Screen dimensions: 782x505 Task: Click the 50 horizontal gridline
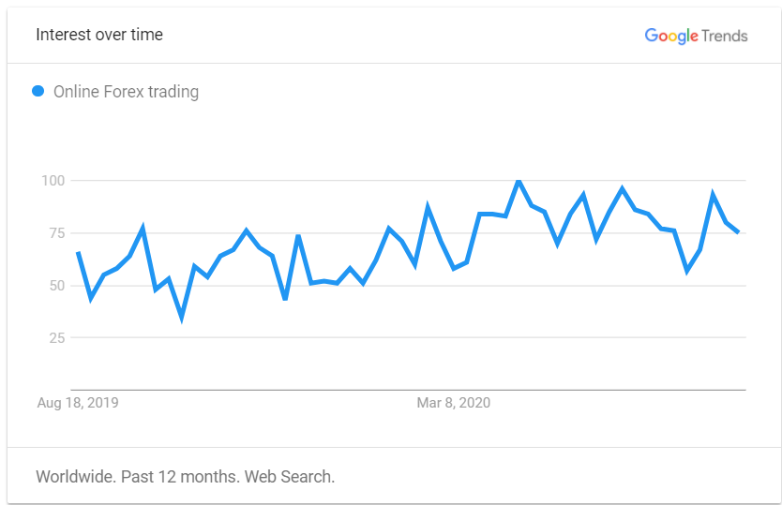408,286
